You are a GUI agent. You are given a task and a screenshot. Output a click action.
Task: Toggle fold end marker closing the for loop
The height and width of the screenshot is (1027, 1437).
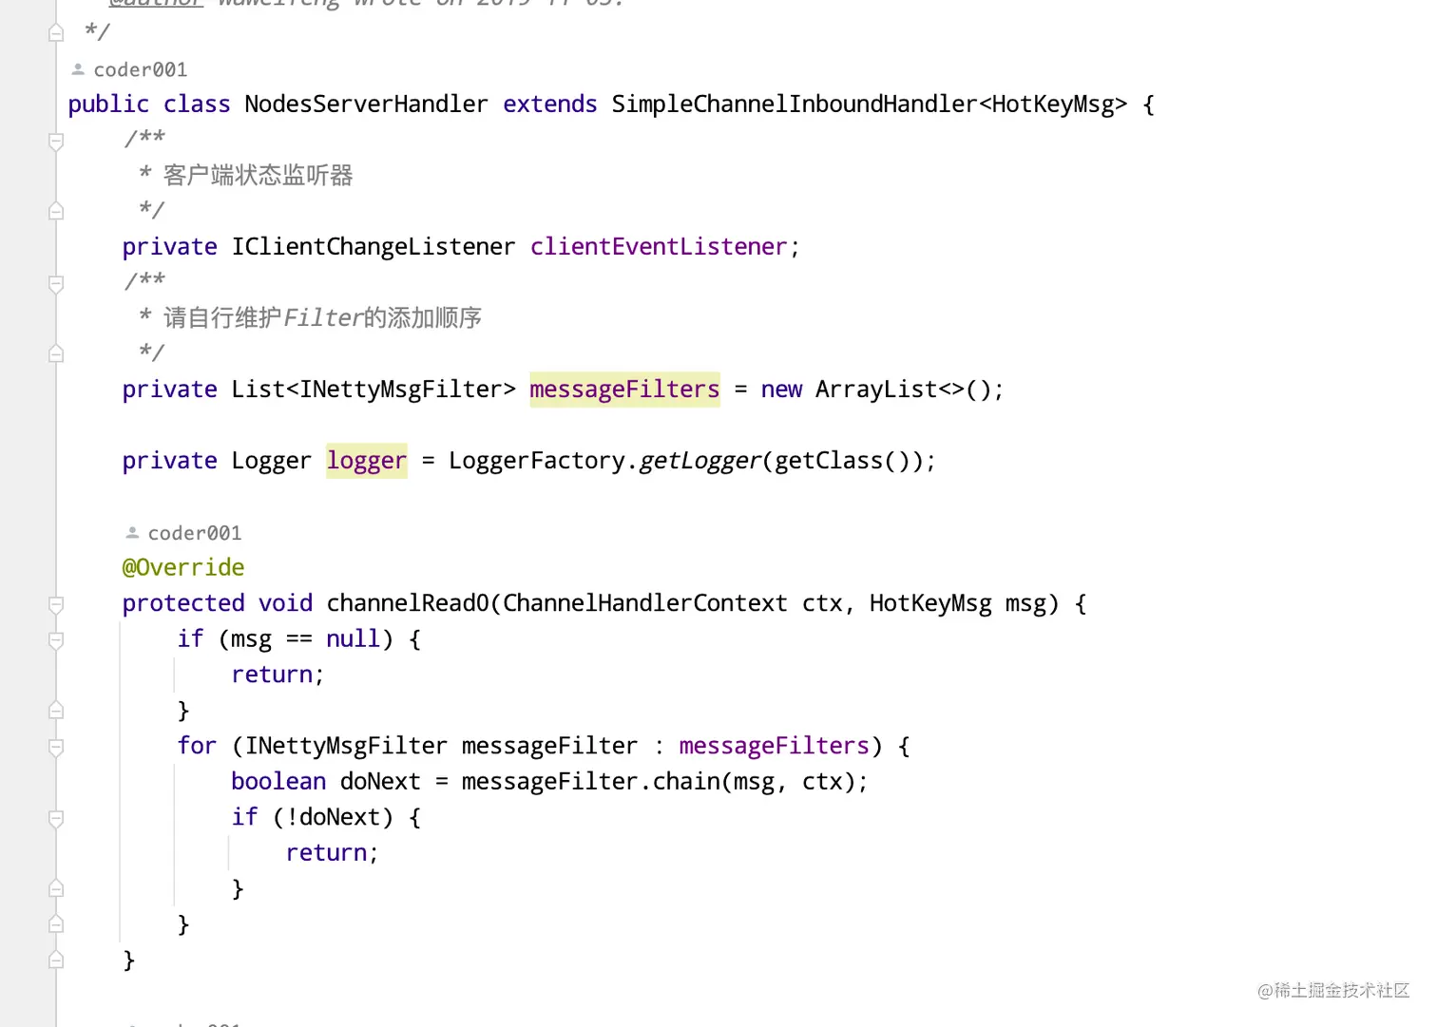click(56, 923)
